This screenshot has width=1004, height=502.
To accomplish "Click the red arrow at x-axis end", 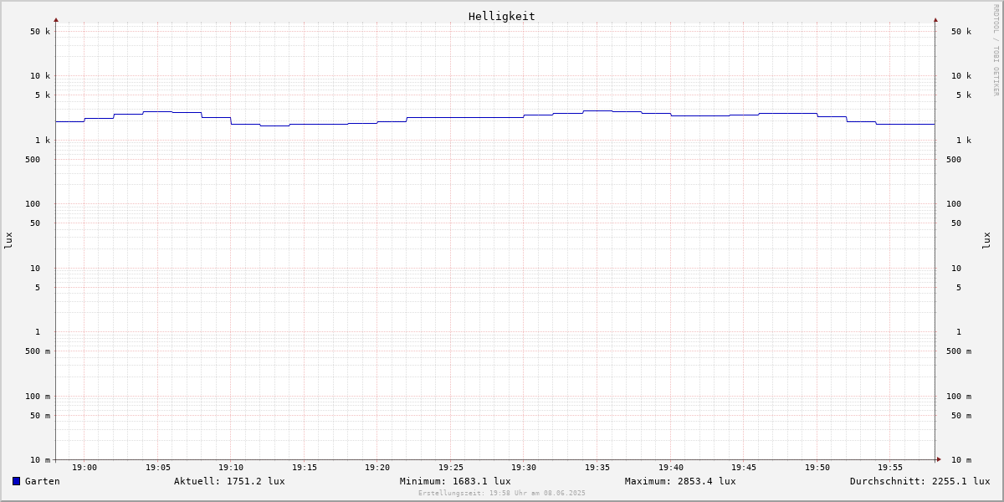I will point(939,459).
